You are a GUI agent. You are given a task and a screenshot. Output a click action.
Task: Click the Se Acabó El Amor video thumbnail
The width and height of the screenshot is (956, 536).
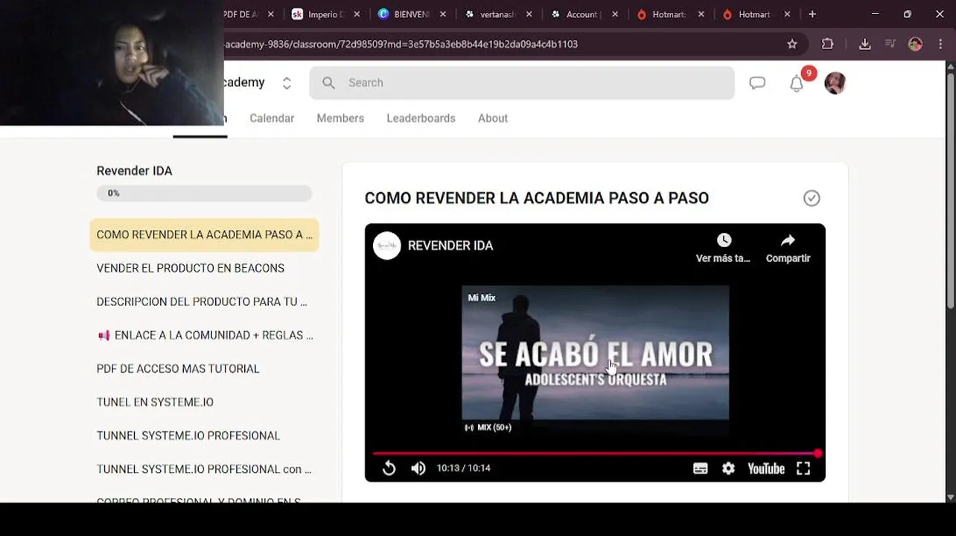coord(595,354)
